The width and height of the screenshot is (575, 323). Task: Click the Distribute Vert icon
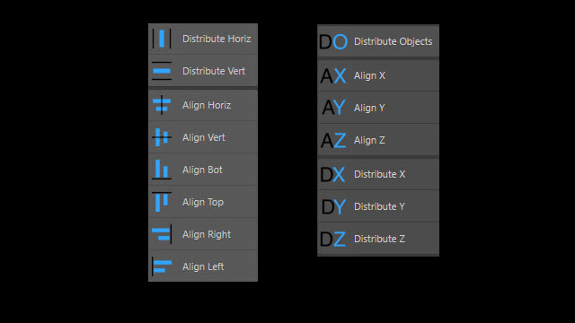pos(162,71)
